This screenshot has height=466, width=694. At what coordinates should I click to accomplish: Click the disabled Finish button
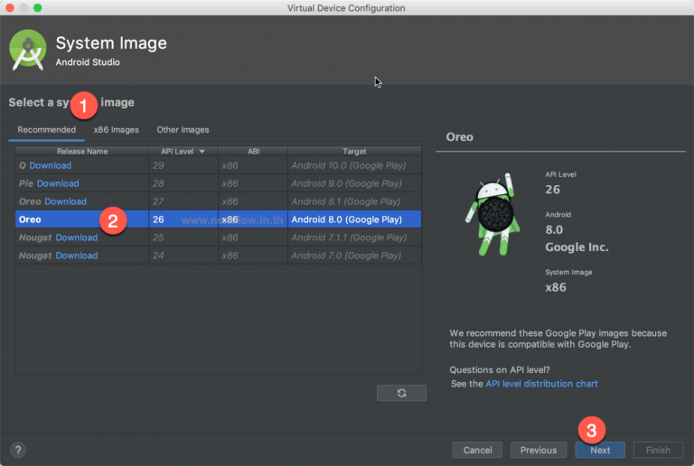pos(658,450)
